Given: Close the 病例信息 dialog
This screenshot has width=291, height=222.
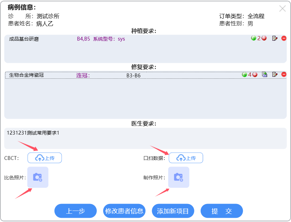Looking at the screenshot, I should point(282,9).
